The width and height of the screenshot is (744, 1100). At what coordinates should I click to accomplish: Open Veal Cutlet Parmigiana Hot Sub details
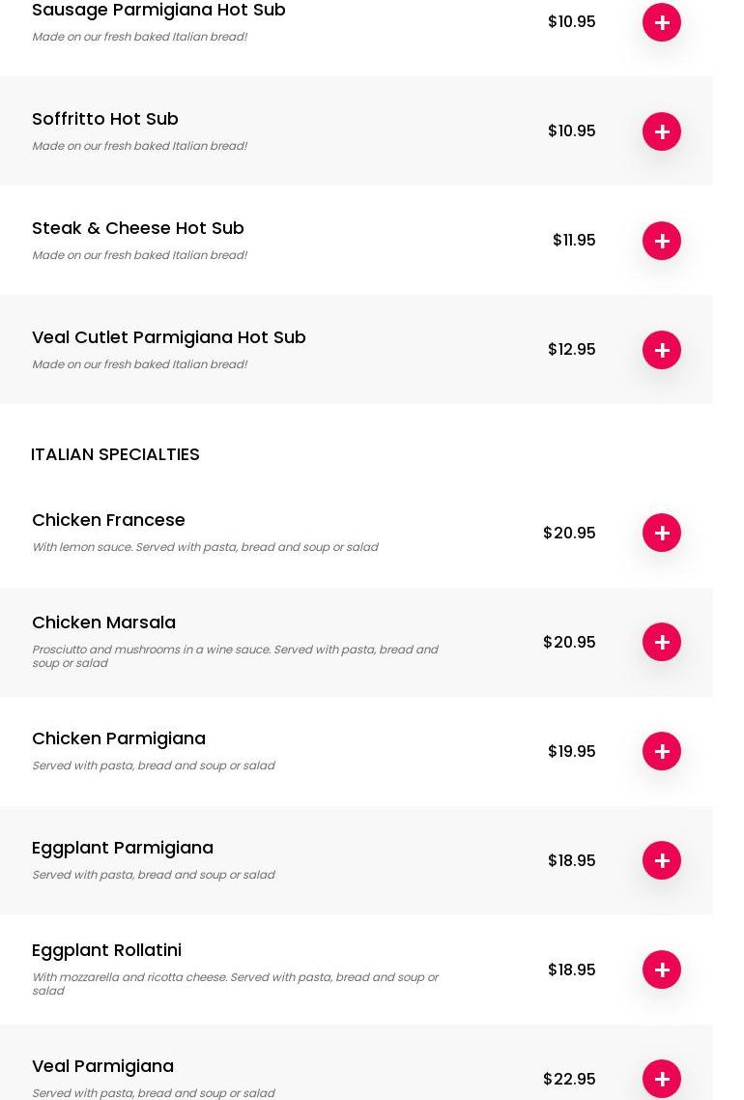(x=169, y=337)
